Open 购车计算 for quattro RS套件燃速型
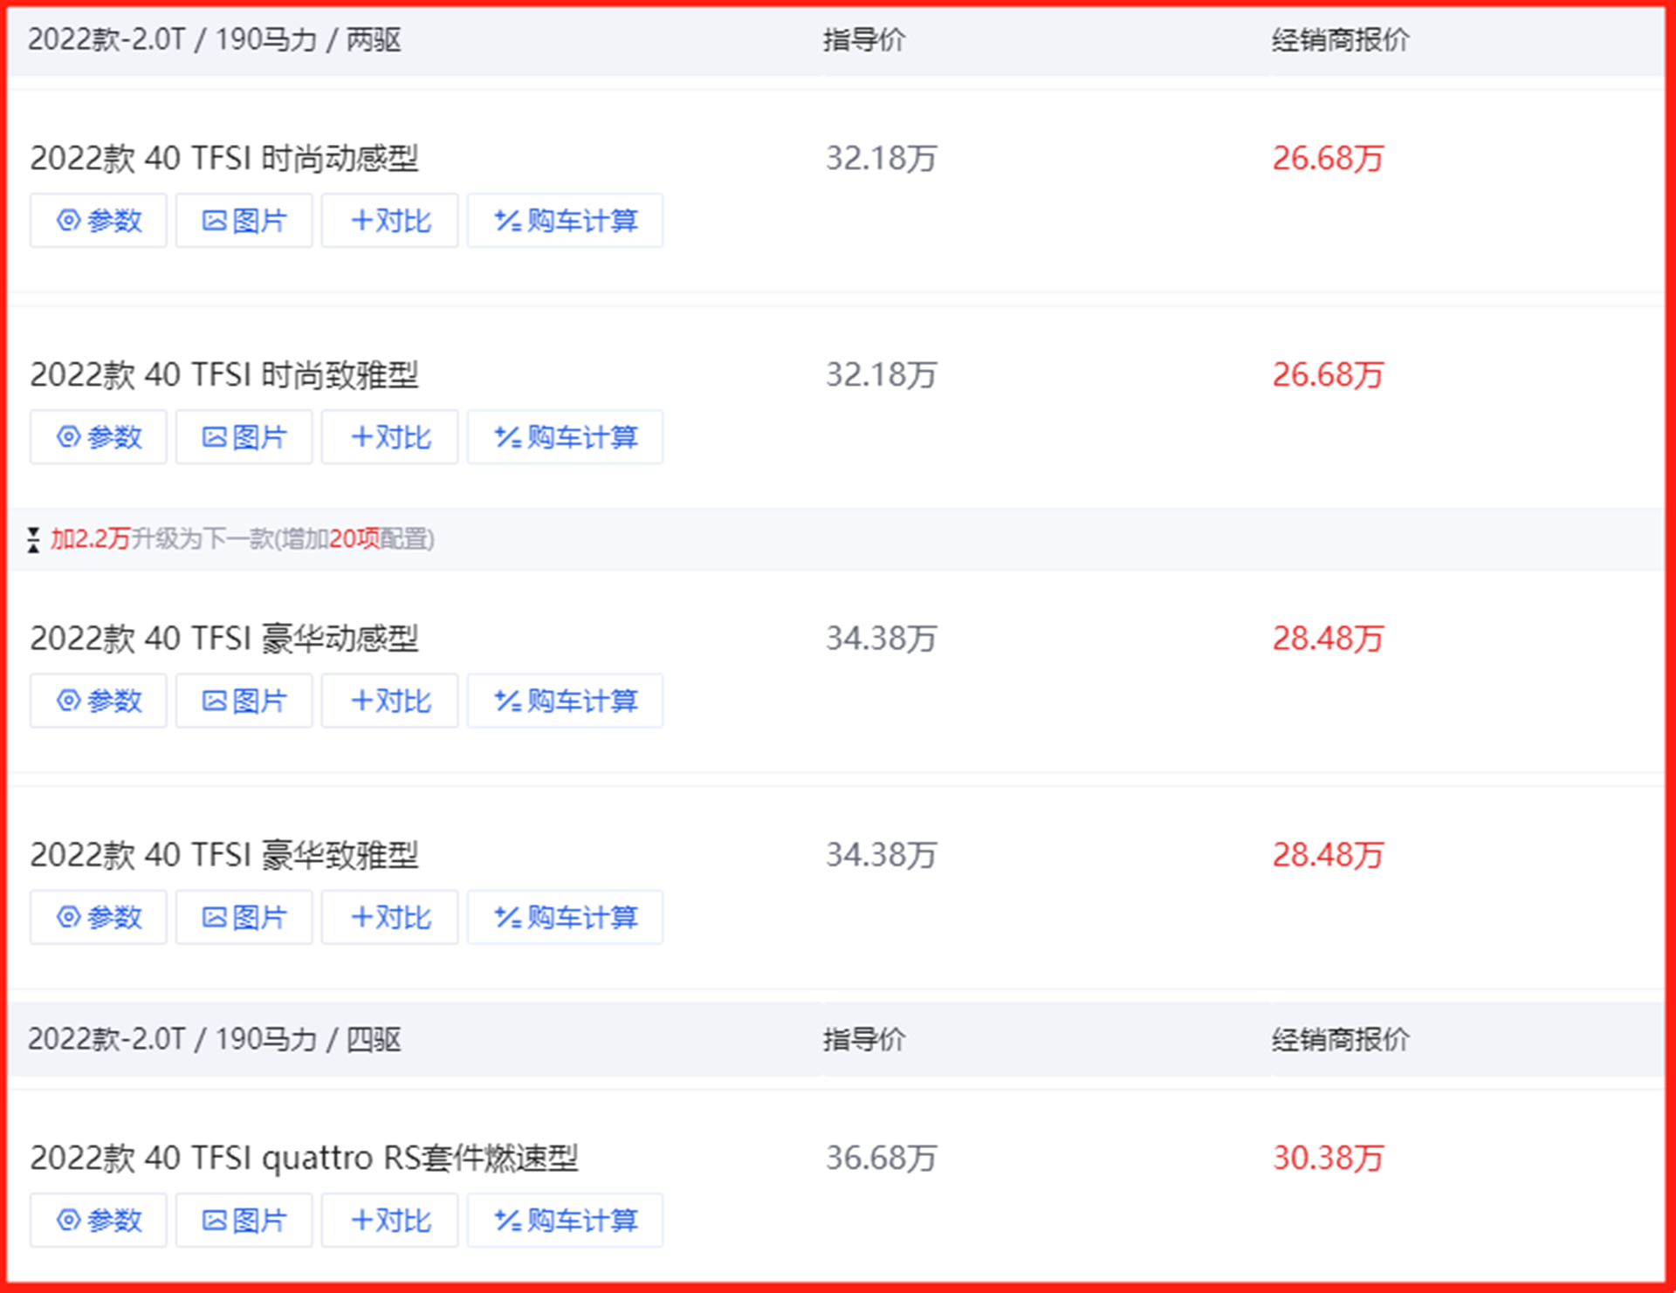Image resolution: width=1676 pixels, height=1293 pixels. [565, 1220]
